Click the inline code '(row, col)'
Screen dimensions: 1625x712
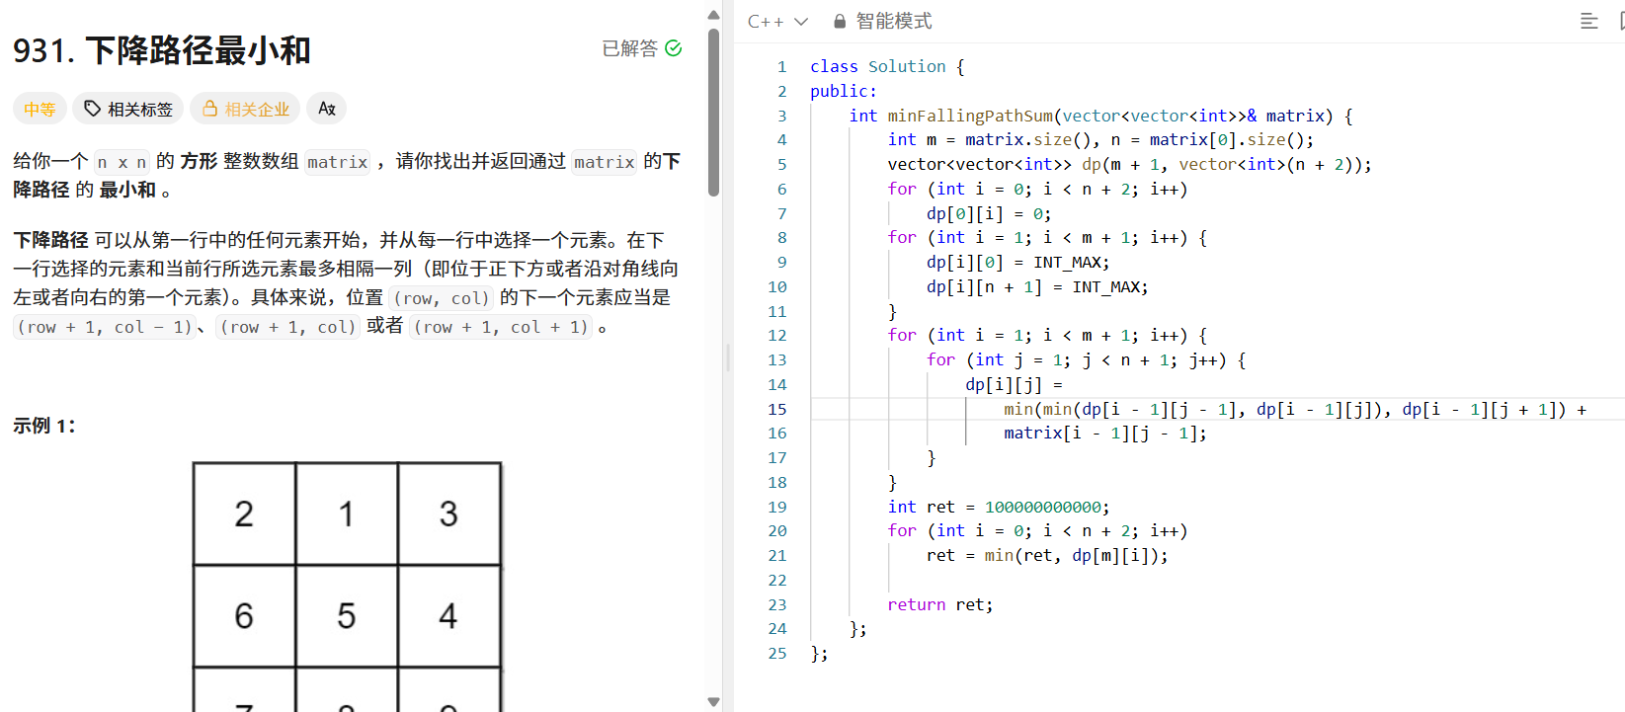coord(442,298)
